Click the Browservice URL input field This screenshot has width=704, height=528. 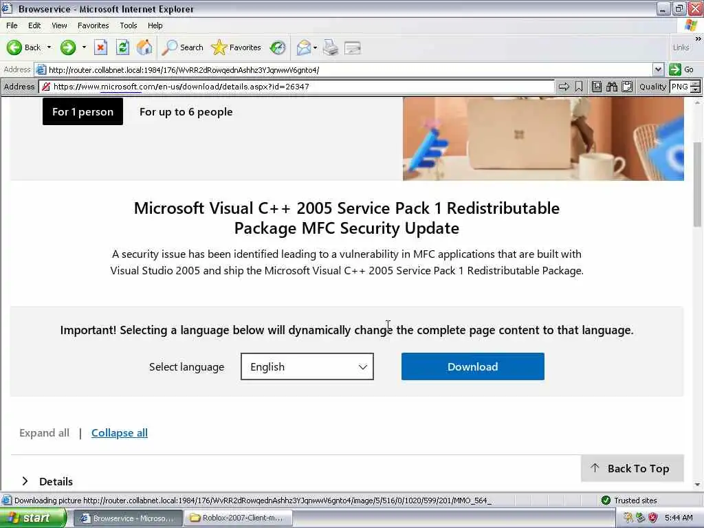[302, 87]
